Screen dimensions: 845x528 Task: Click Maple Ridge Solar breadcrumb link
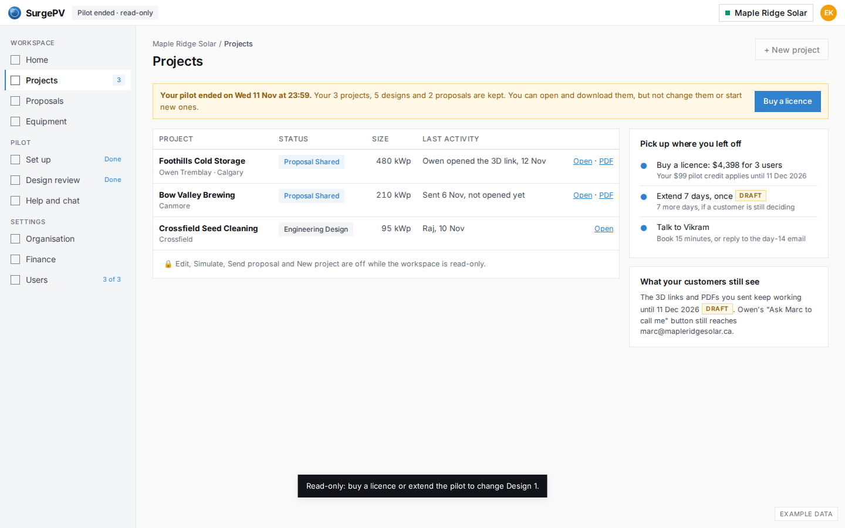pos(184,44)
